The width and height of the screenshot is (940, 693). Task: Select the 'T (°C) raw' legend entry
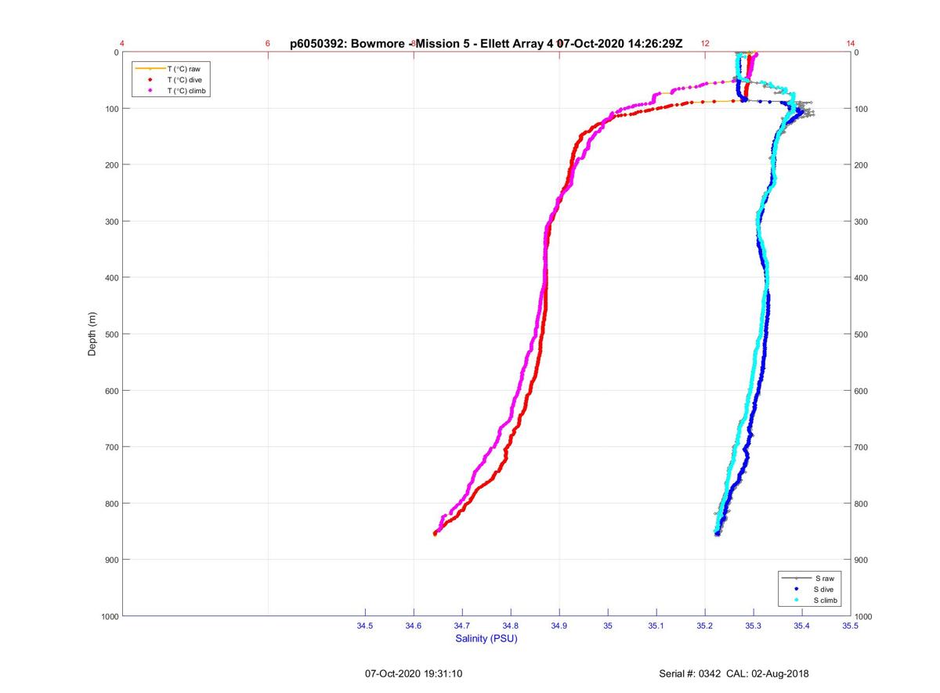[x=172, y=69]
